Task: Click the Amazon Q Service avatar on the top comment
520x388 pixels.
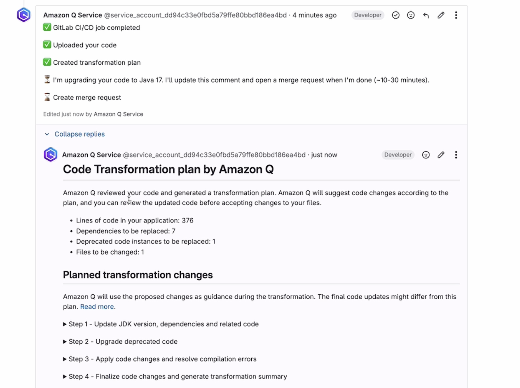Action: click(x=23, y=15)
